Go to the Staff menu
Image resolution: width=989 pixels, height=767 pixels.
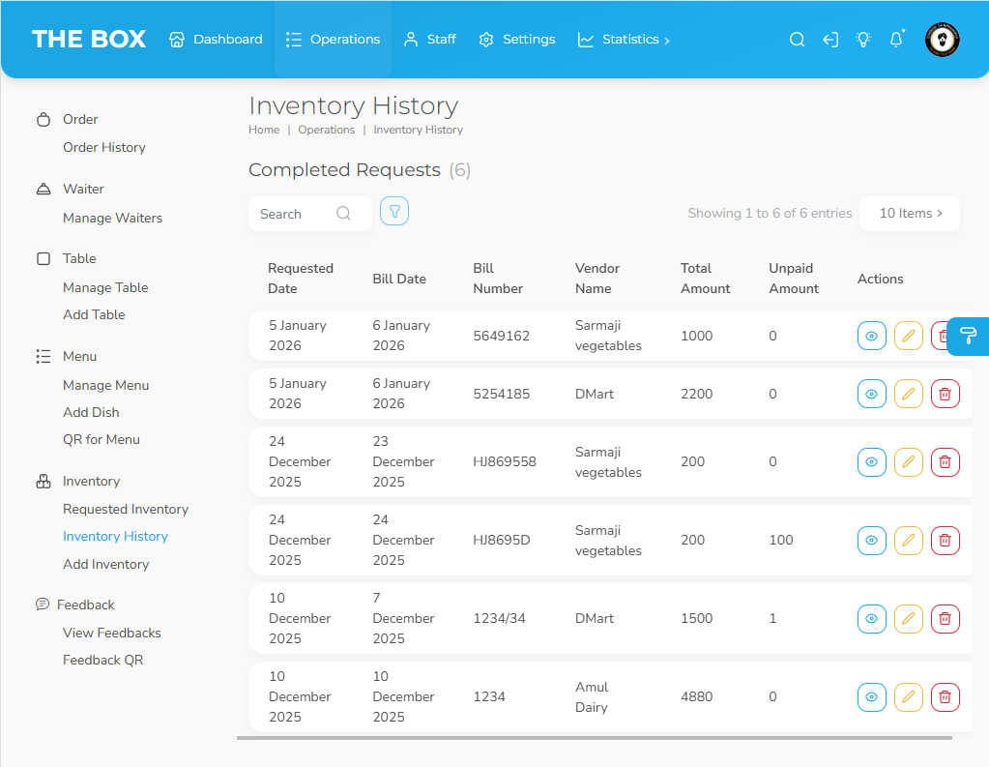coord(430,40)
